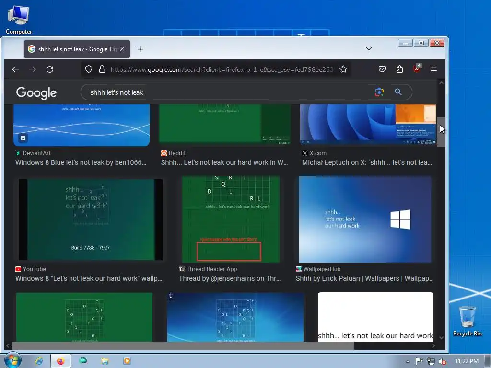Open Action Center flag icon
This screenshot has height=368, width=491.
point(419,361)
